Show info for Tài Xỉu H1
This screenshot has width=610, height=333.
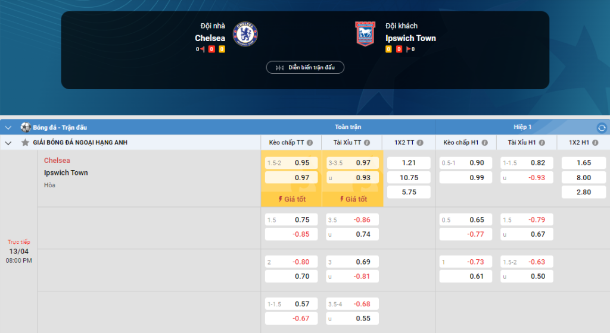coord(542,143)
